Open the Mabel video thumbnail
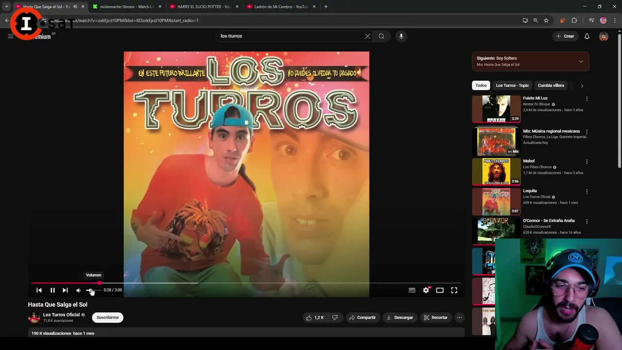This screenshot has width=622, height=350. (x=496, y=171)
